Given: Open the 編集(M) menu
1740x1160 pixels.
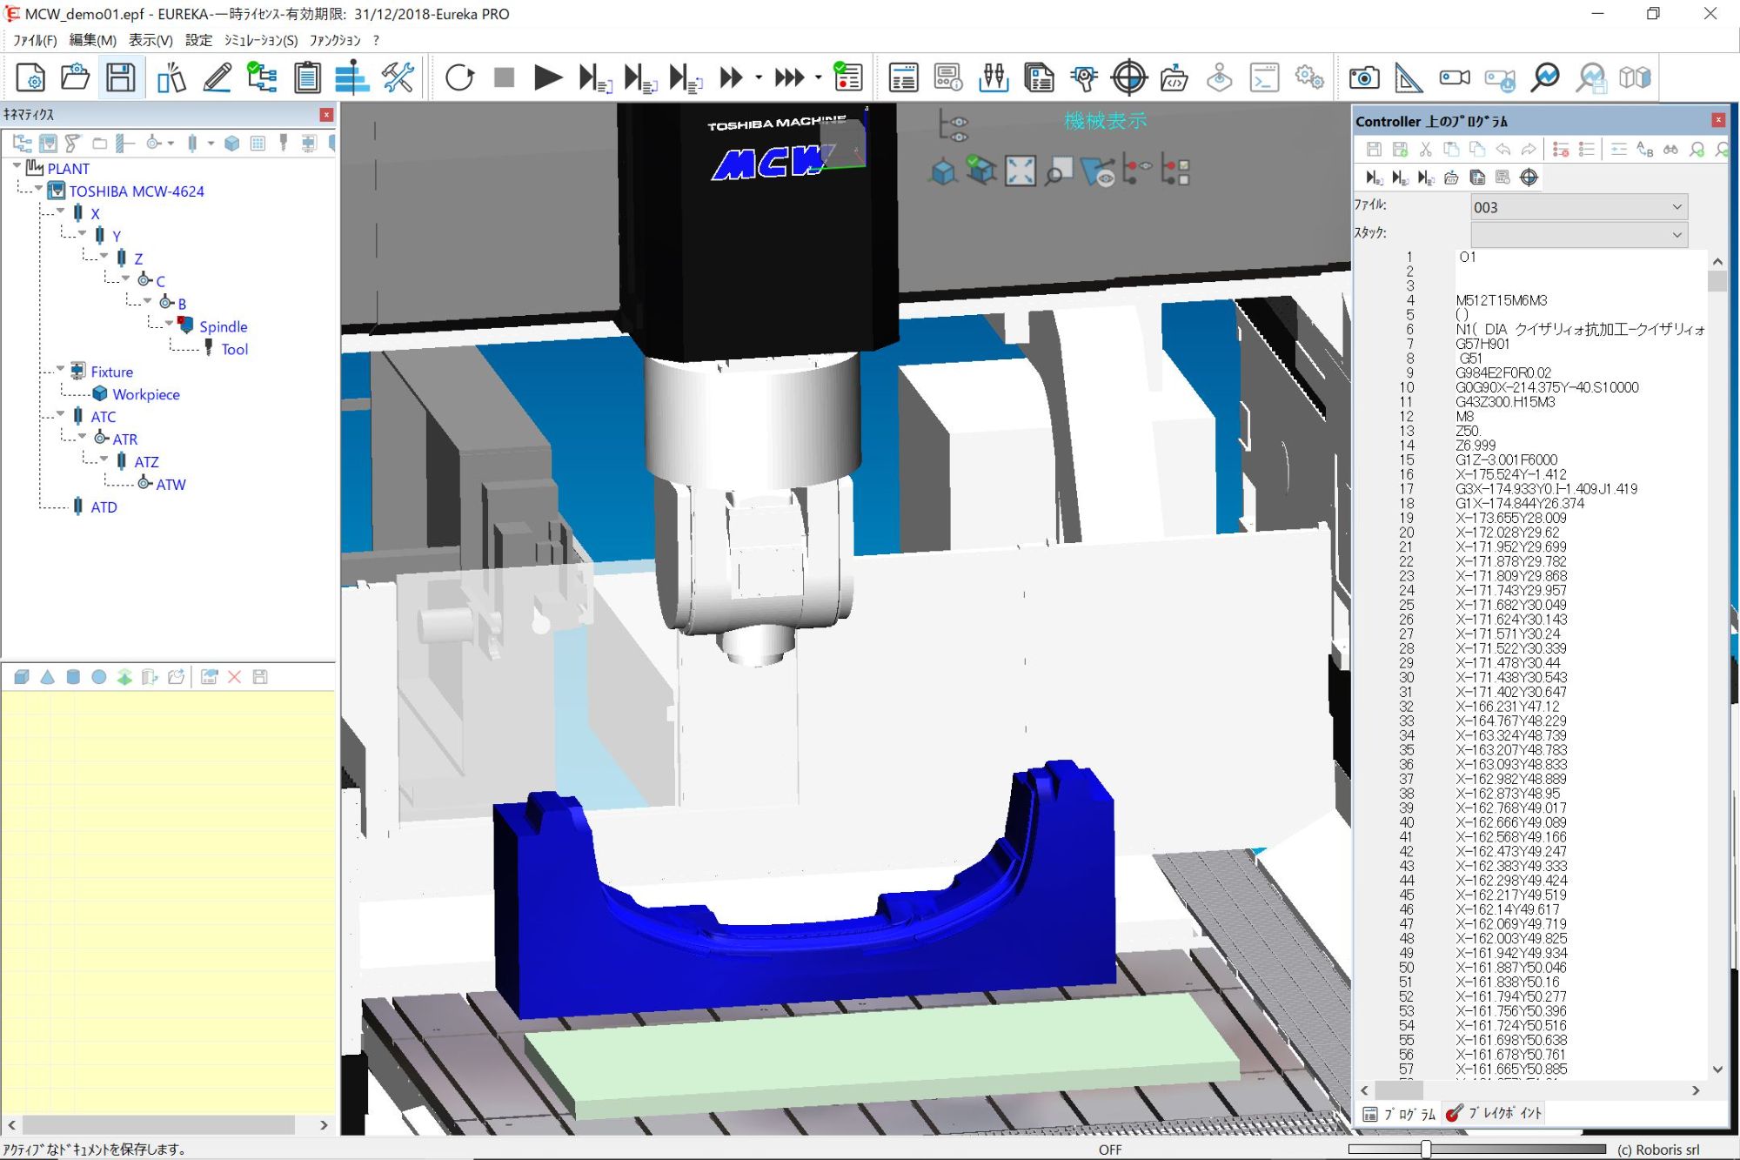Looking at the screenshot, I should point(92,40).
